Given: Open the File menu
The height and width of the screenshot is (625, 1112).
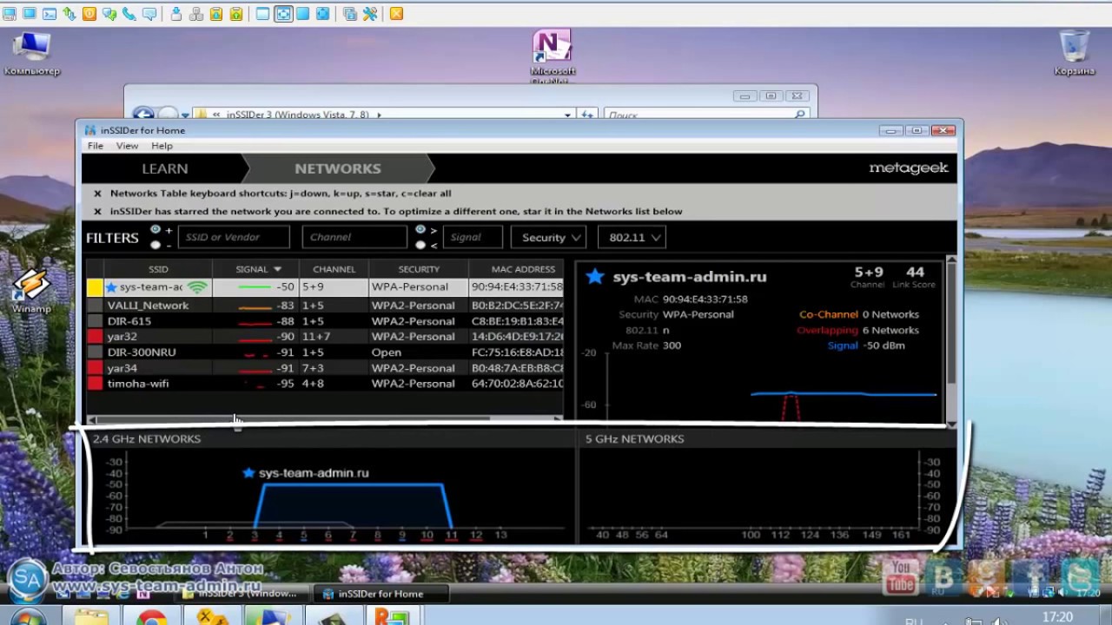Looking at the screenshot, I should pyautogui.click(x=96, y=146).
